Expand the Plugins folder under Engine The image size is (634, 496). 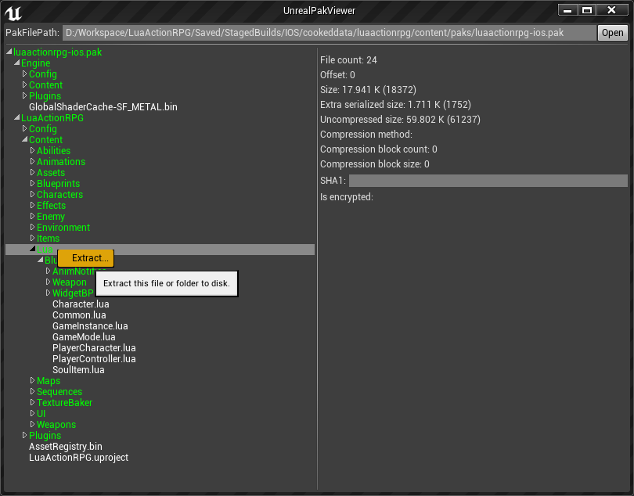(25, 95)
